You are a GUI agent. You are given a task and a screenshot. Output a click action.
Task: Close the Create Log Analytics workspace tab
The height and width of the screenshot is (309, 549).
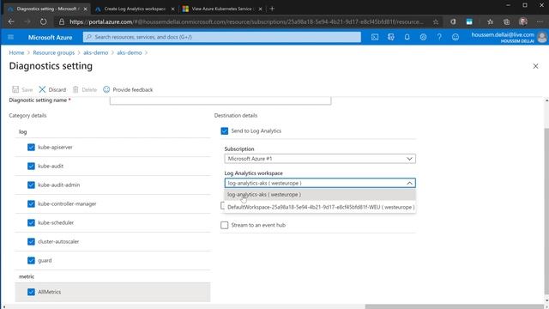tap(172, 9)
